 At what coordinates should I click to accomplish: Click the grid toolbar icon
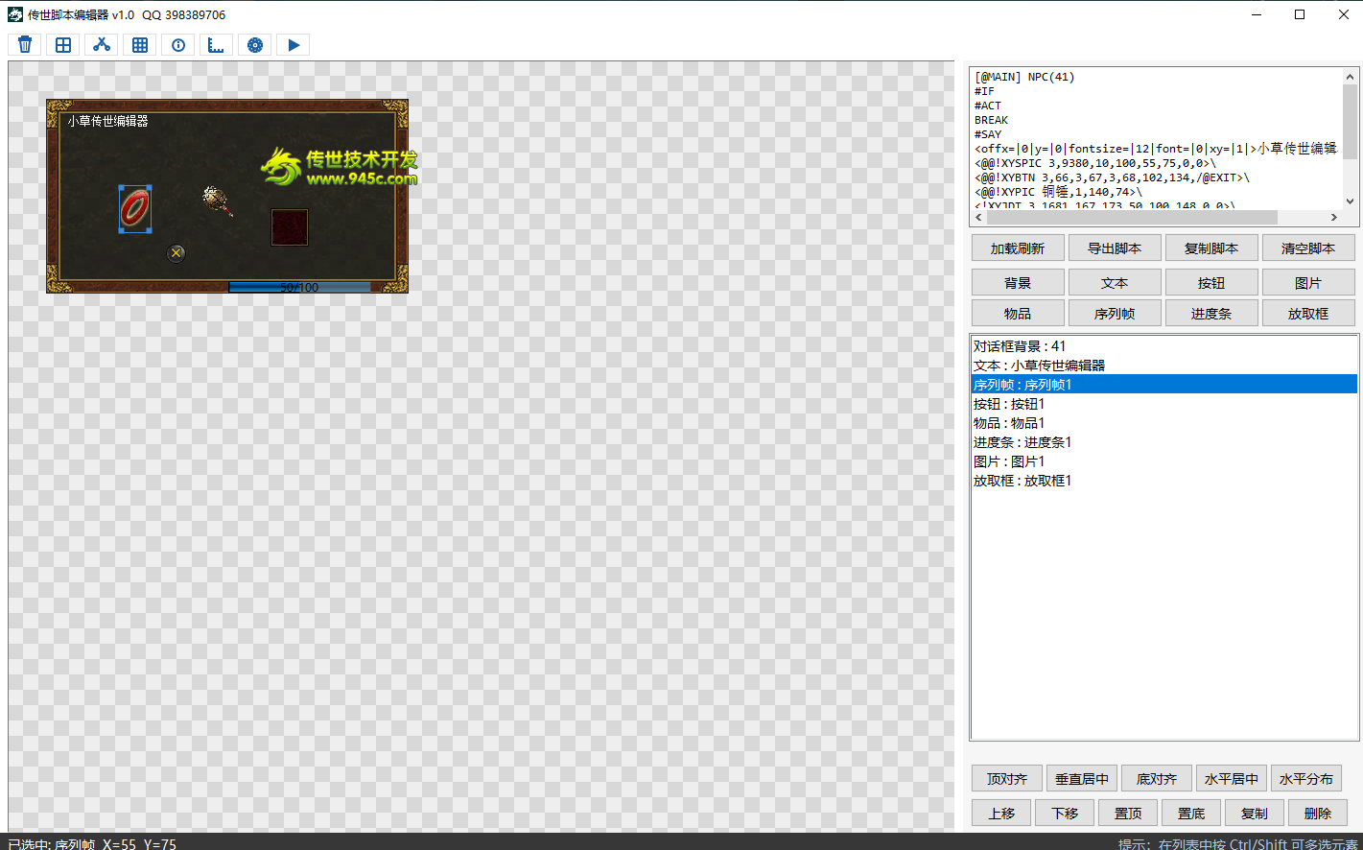[x=140, y=45]
